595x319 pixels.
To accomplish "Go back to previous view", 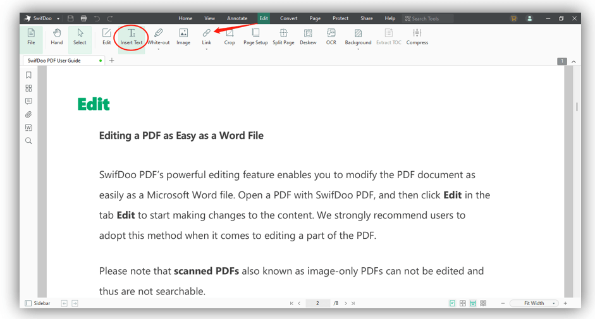I will (64, 303).
